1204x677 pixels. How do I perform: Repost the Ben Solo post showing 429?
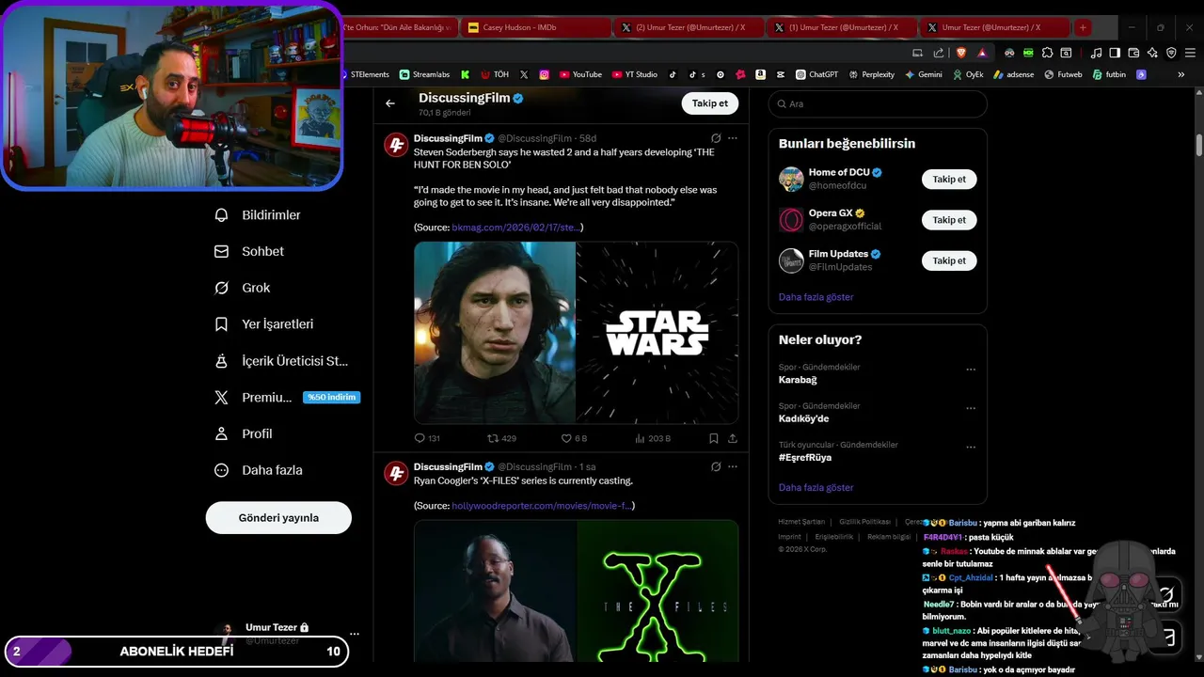point(501,438)
